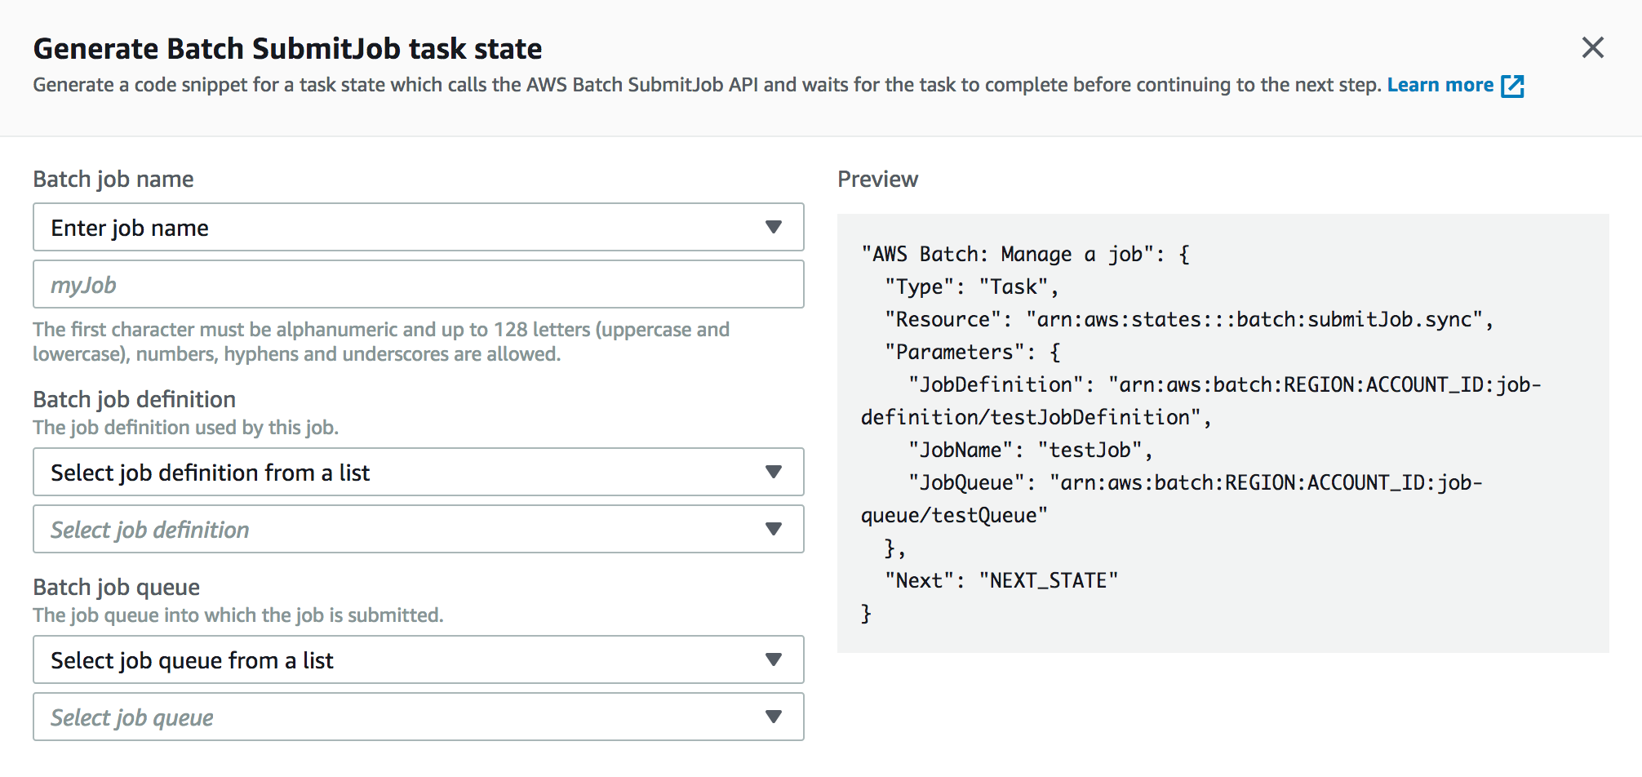The image size is (1642, 777).
Task: Click the Preview heading
Action: tap(878, 179)
